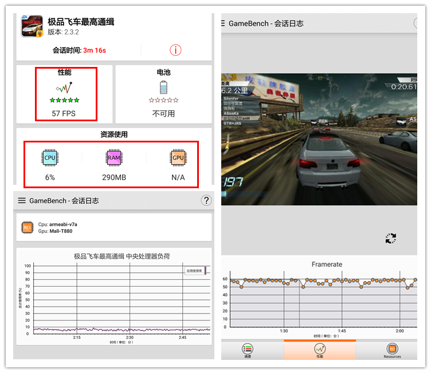Click the N/A GPU usage value
This screenshot has width=431, height=373.
click(x=178, y=177)
